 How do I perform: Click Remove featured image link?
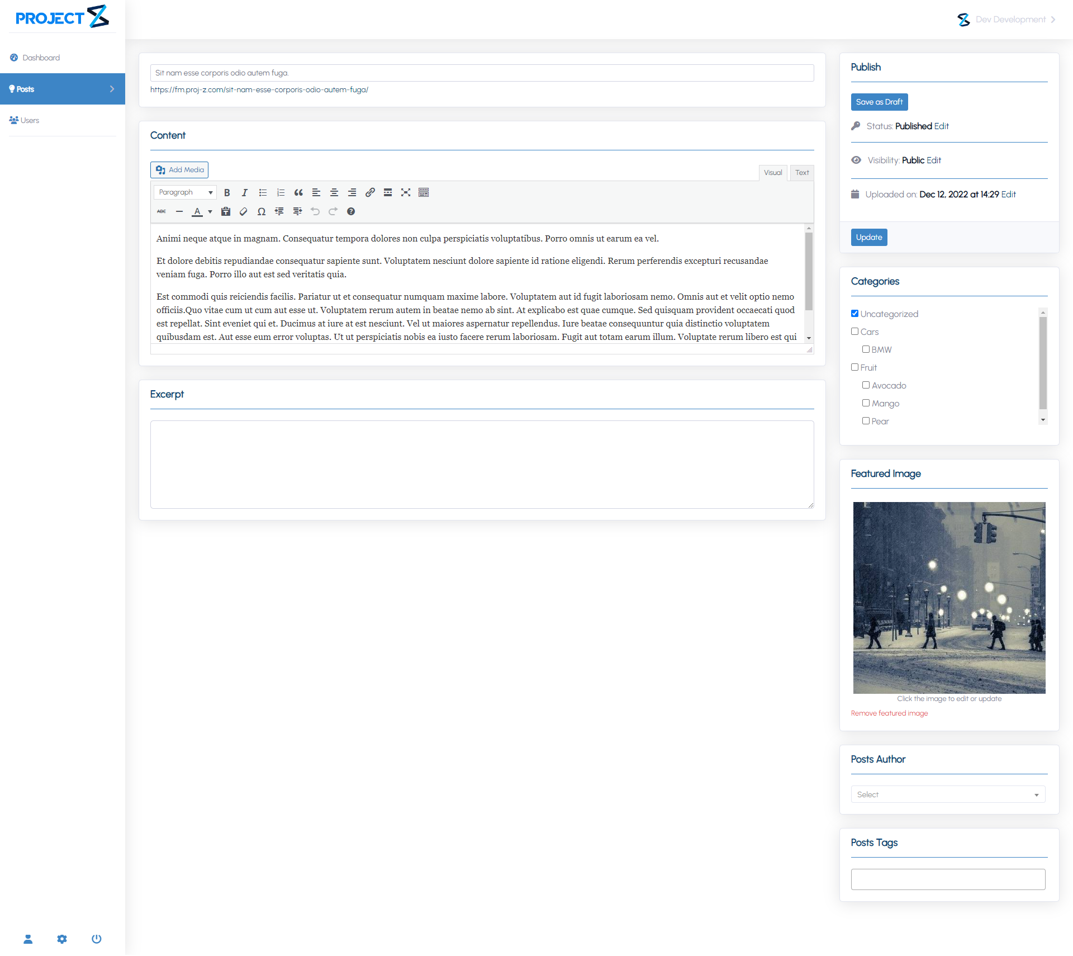[889, 713]
